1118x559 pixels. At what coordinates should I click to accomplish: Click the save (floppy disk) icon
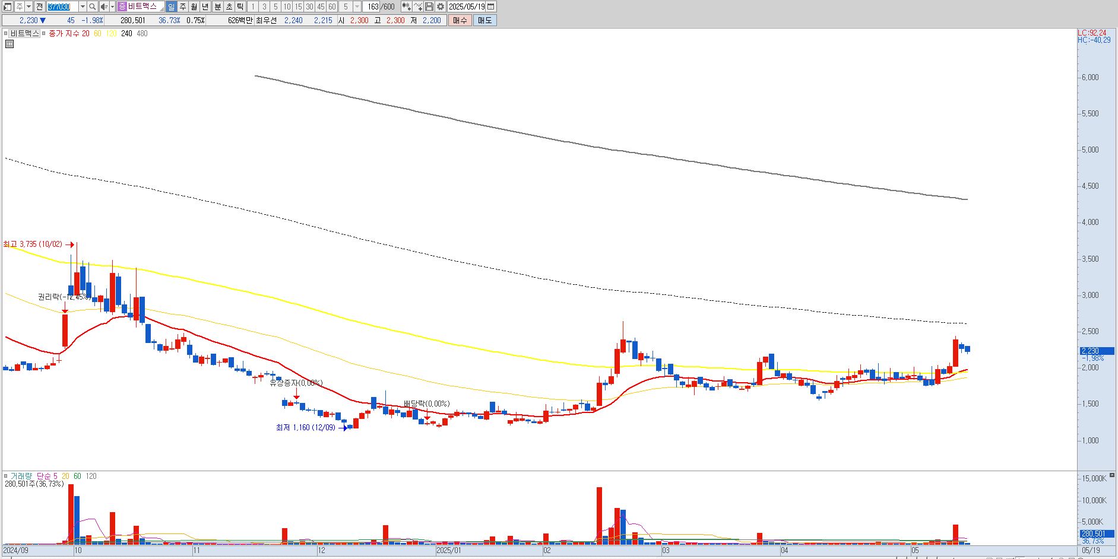coord(429,7)
